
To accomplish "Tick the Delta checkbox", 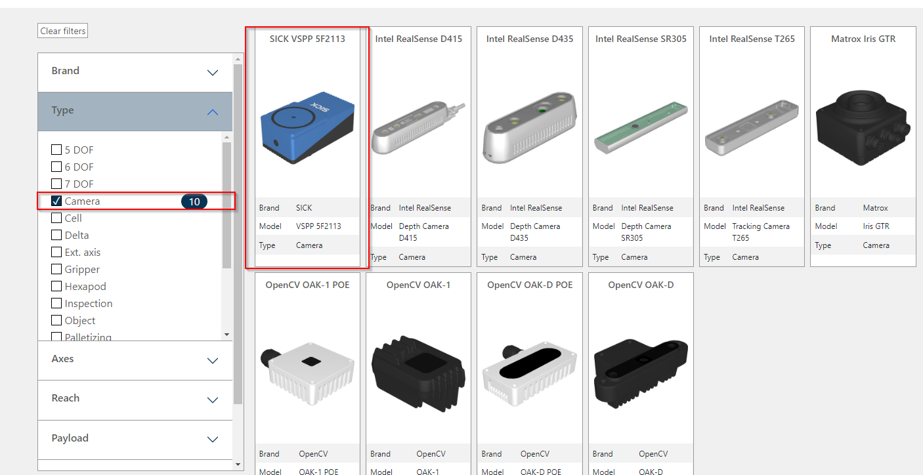I will [56, 235].
